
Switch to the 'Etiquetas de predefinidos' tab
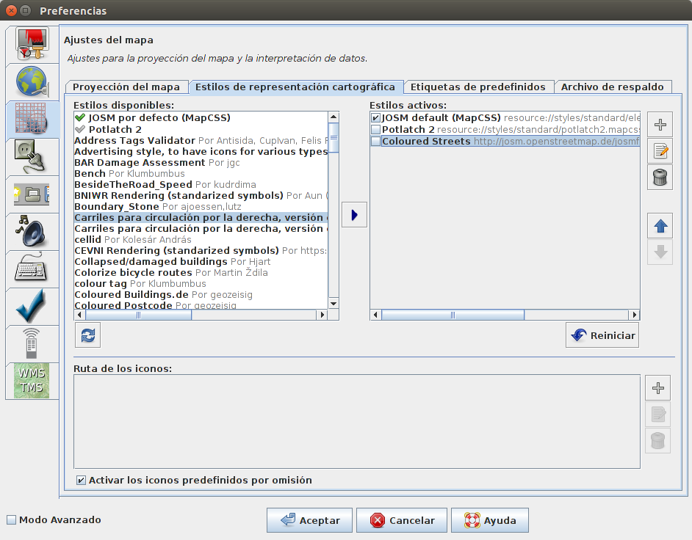(x=479, y=87)
